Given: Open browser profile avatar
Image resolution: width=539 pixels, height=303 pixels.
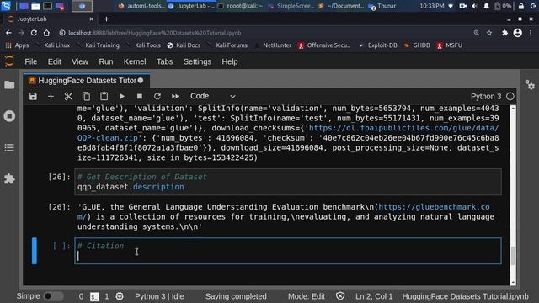Looking at the screenshot, I should coord(518,33).
